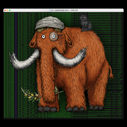The width and height of the screenshot is (127, 127).
Task: Click the black cat on the mammoth's back
Action: pos(85,23)
